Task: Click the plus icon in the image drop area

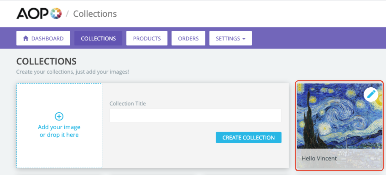Action: coord(59,116)
